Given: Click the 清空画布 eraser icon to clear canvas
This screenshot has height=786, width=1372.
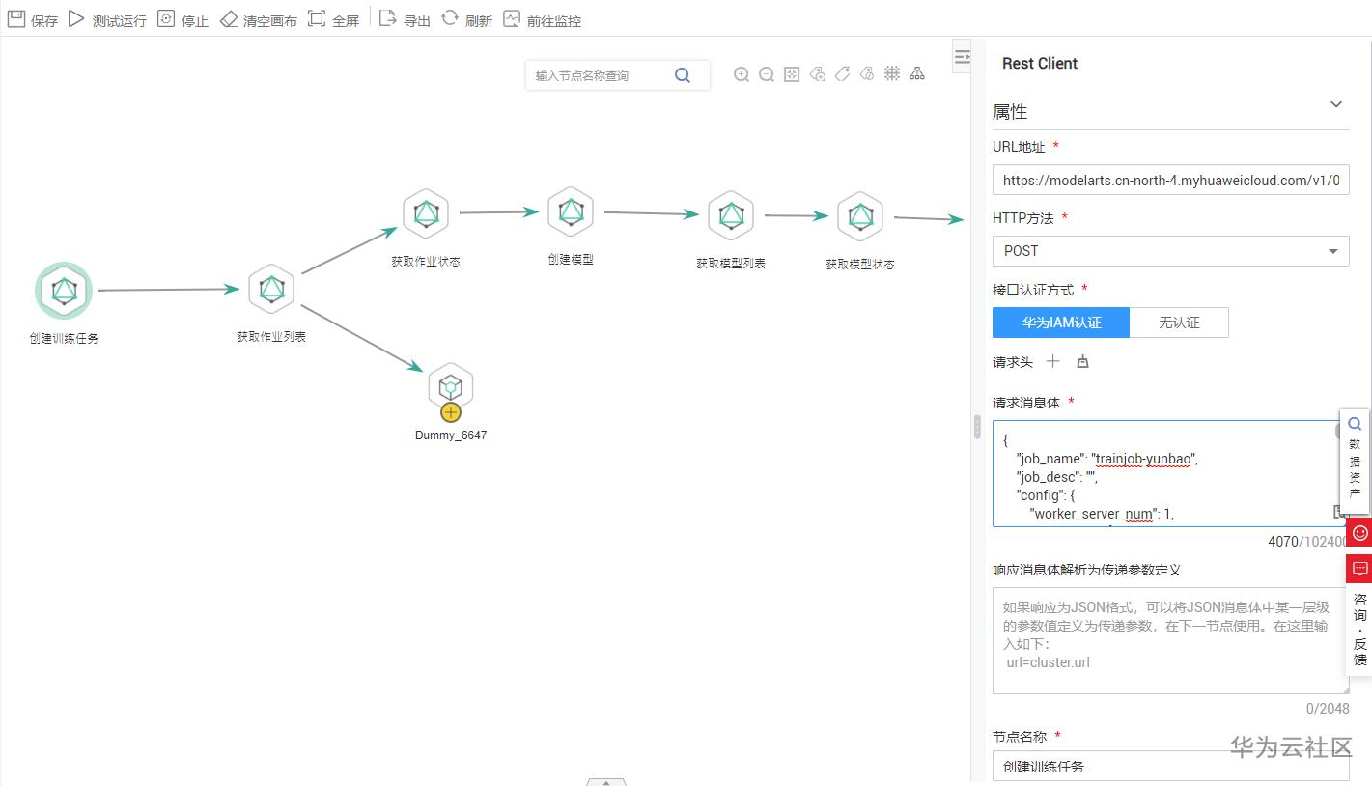Looking at the screenshot, I should [x=229, y=18].
